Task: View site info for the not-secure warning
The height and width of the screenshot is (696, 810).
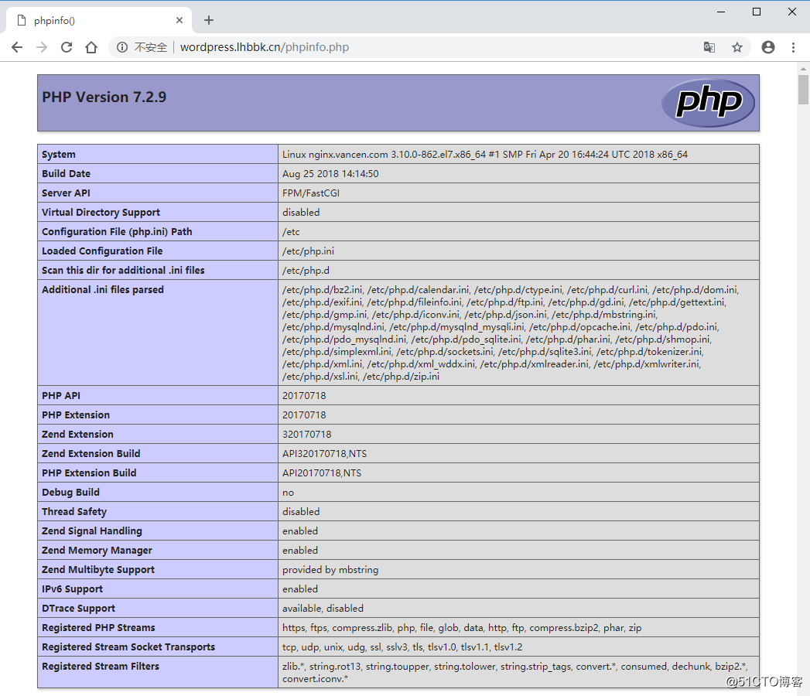Action: [122, 47]
